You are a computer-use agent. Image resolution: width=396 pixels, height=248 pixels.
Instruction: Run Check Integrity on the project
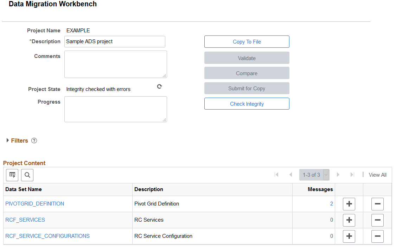coord(247,104)
